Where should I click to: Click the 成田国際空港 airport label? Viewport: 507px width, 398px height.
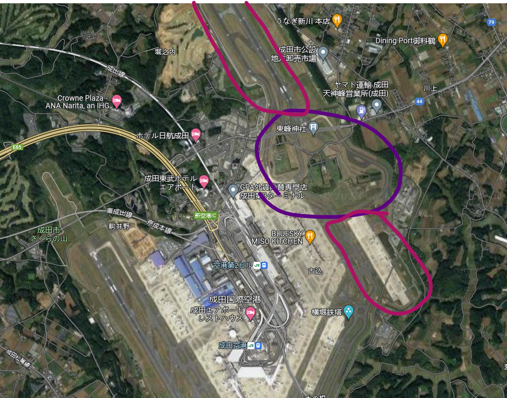(235, 299)
